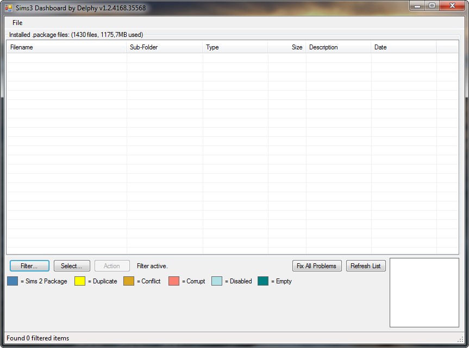Click the teal Empty color swatch
Viewport: 469px width, 348px height.
pyautogui.click(x=263, y=281)
